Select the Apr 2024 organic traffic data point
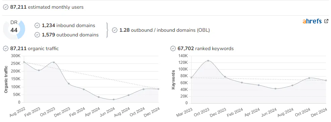The image size is (331, 122). [x=99, y=97]
